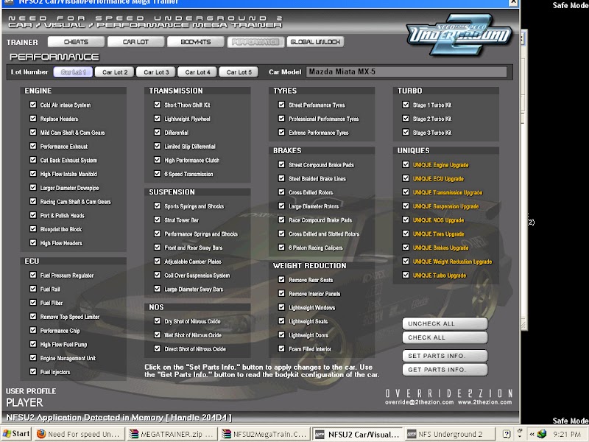The height and width of the screenshot is (442, 589).
Task: Toggle Stage 1 Turbo Kit checkbox
Action: point(406,105)
